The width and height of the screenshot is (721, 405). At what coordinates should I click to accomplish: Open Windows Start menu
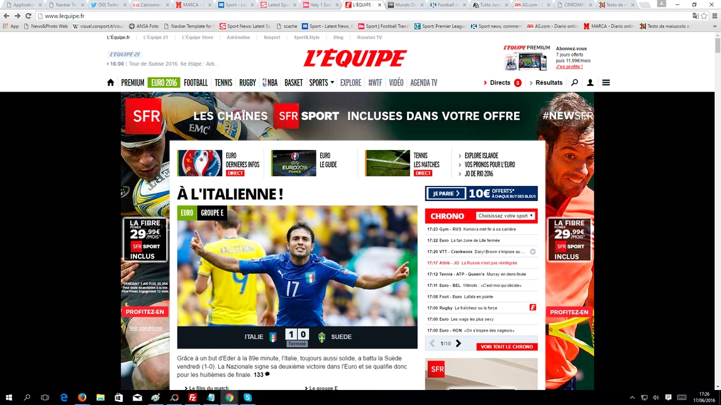(9, 397)
